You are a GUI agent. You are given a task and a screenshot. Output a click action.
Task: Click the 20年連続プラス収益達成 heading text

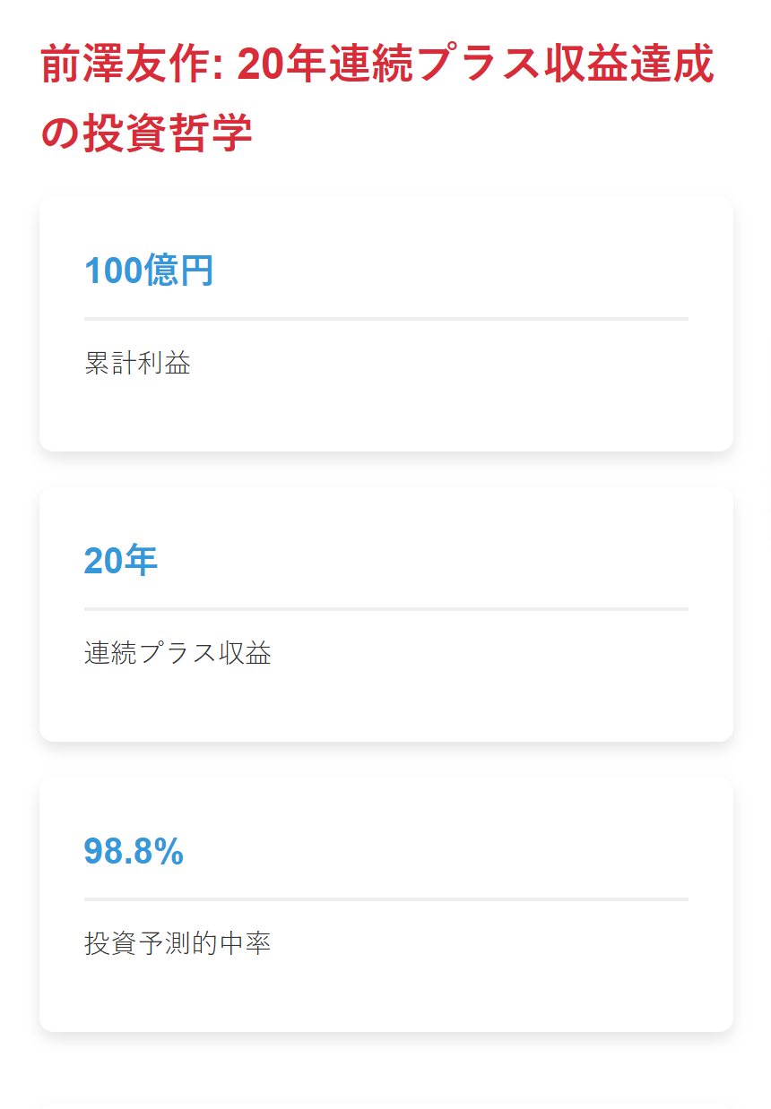[x=476, y=65]
